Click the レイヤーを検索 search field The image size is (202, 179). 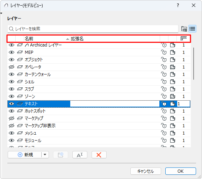coord(93,29)
